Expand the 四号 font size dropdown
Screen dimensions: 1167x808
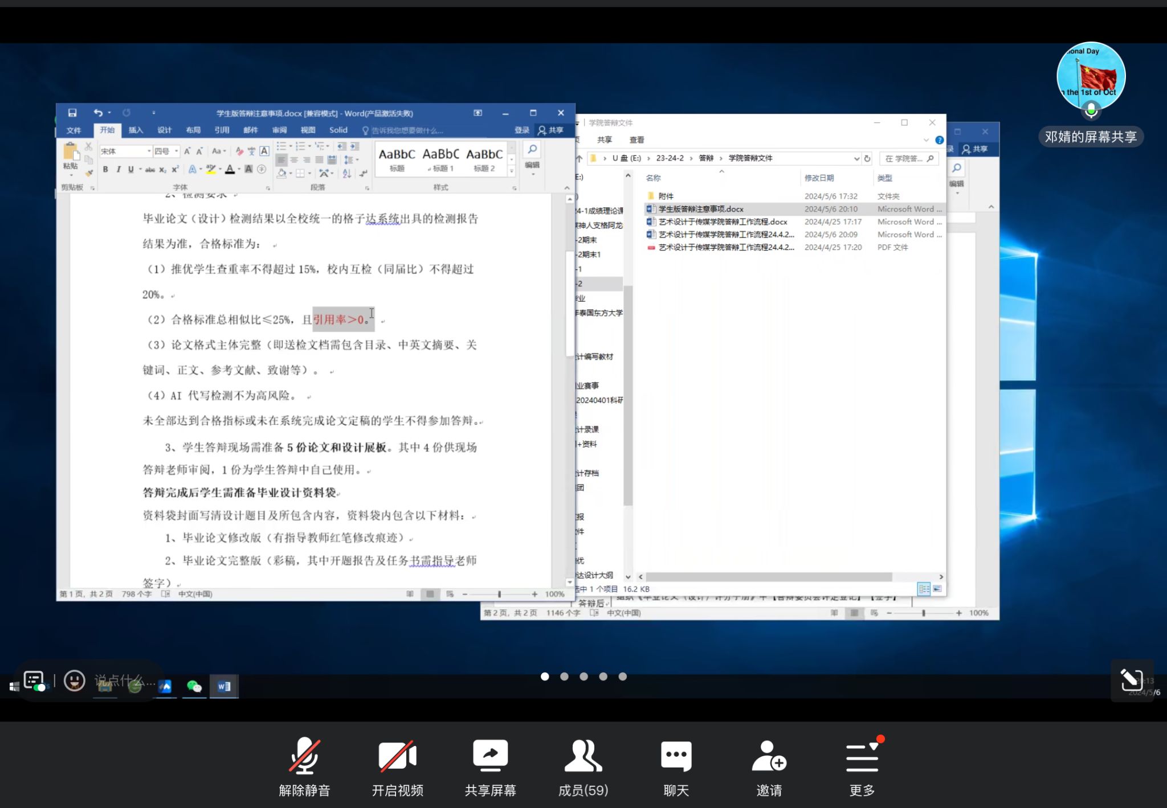pyautogui.click(x=177, y=151)
